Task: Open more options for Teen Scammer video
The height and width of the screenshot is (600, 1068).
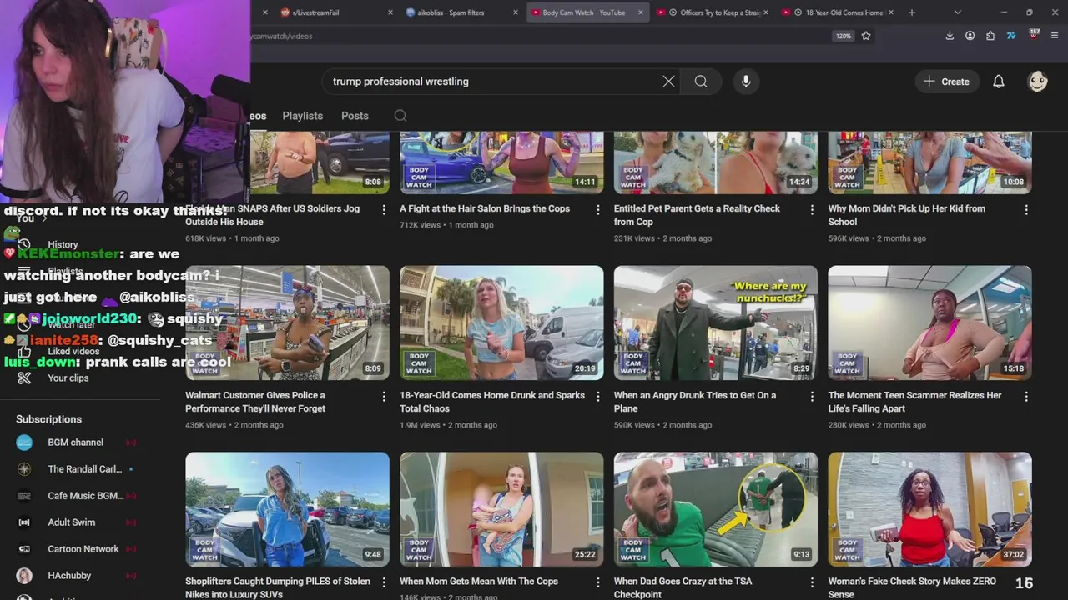Action: point(1026,397)
